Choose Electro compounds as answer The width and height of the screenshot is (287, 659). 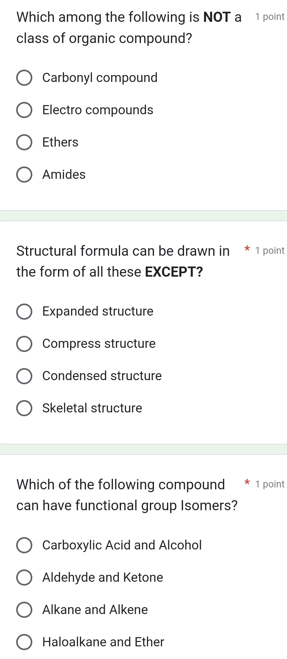coord(24,110)
